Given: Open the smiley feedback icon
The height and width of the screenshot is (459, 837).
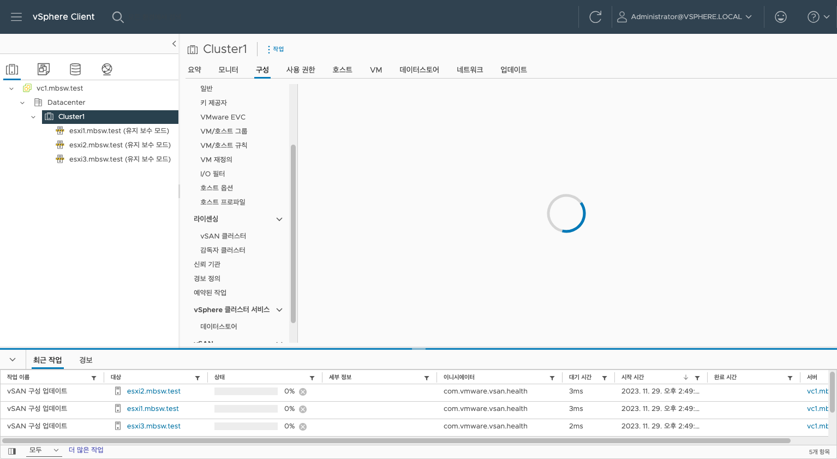Looking at the screenshot, I should pos(781,17).
